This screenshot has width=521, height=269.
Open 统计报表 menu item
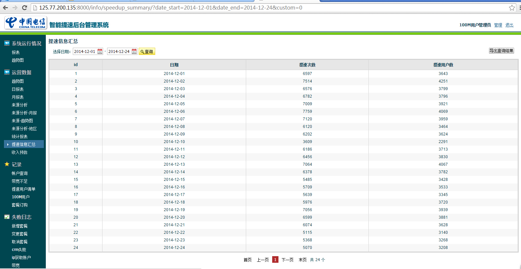point(19,136)
